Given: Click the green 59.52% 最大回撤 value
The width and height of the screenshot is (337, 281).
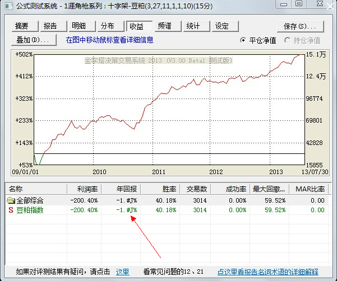Looking at the screenshot, I should (275, 210).
